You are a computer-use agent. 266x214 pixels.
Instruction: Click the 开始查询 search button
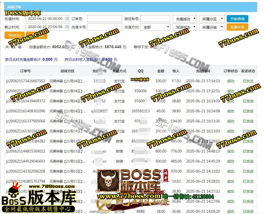[x=237, y=19]
